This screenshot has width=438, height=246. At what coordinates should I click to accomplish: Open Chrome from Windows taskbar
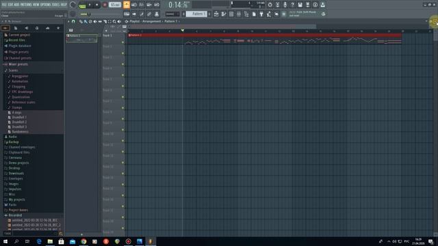83,241
